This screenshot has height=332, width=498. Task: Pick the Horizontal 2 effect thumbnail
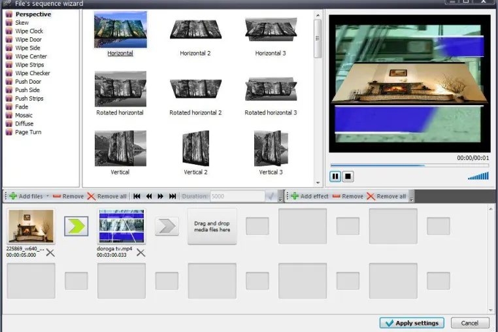(195, 29)
